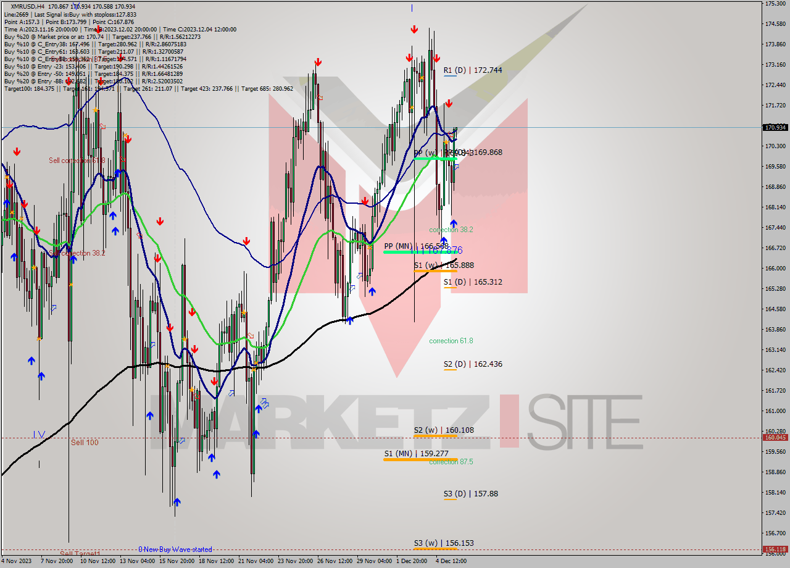Screen dimensions: 790x568
Task: Click the green 'correction 38.2' label
Action: 451,230
